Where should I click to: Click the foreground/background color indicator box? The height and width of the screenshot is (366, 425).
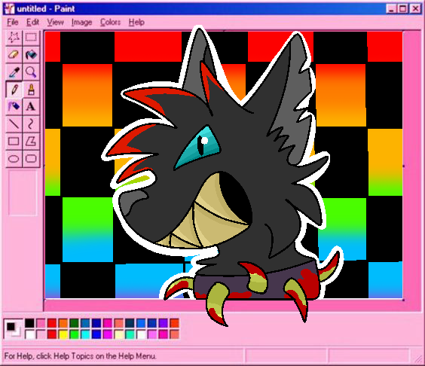coord(14,328)
